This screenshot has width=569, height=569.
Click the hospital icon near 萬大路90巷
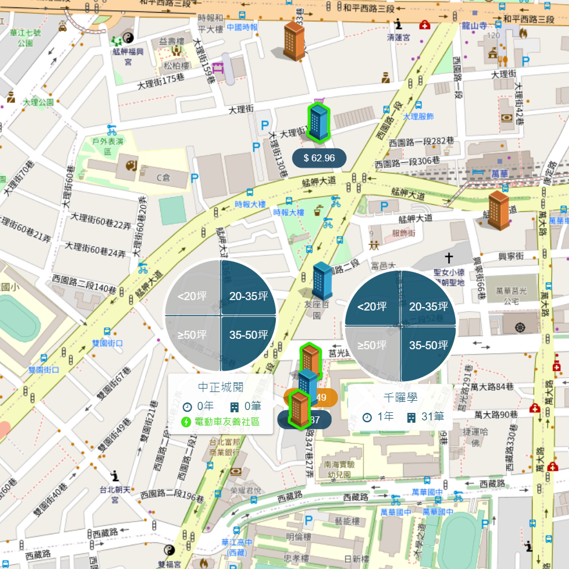click(x=534, y=408)
